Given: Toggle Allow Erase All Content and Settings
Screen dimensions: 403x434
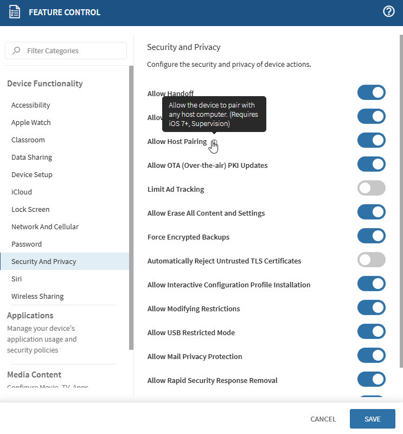Looking at the screenshot, I should [x=371, y=212].
